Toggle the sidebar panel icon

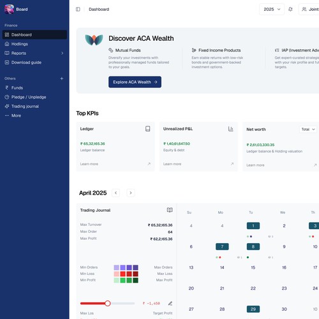[78, 9]
